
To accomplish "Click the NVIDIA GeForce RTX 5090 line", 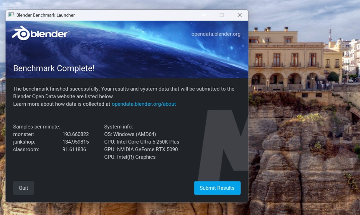I will [141, 149].
